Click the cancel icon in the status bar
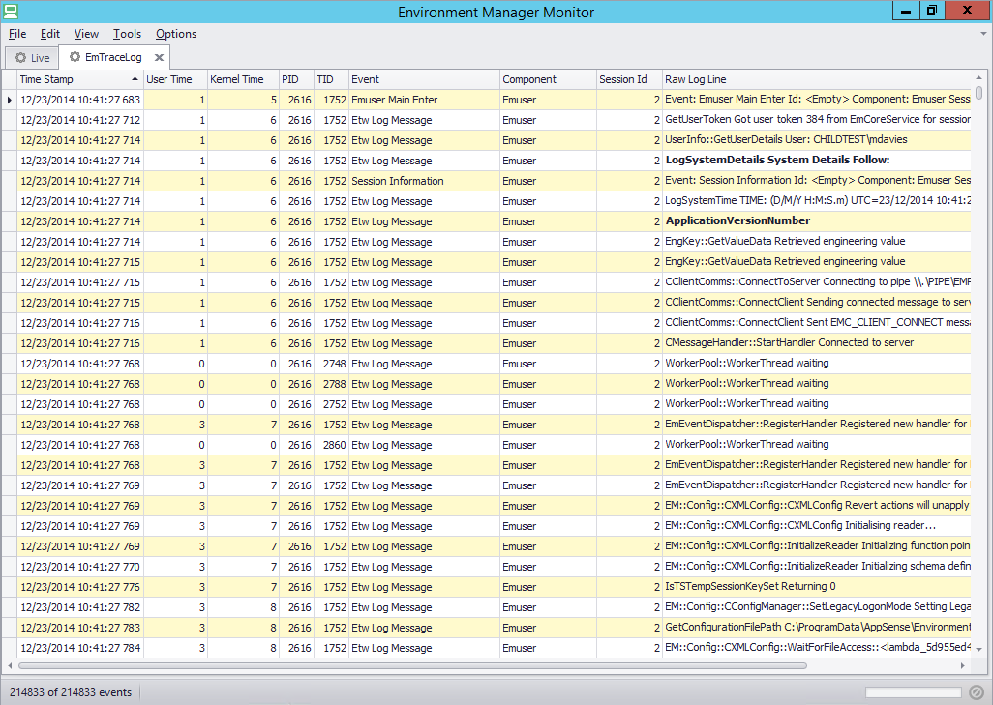993x705 pixels. pos(975,691)
